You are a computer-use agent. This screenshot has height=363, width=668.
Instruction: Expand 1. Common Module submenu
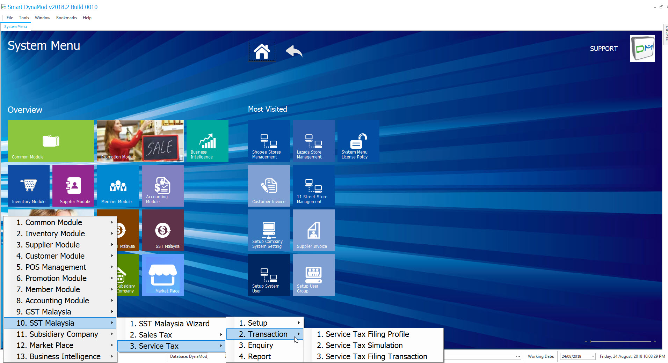pos(60,222)
